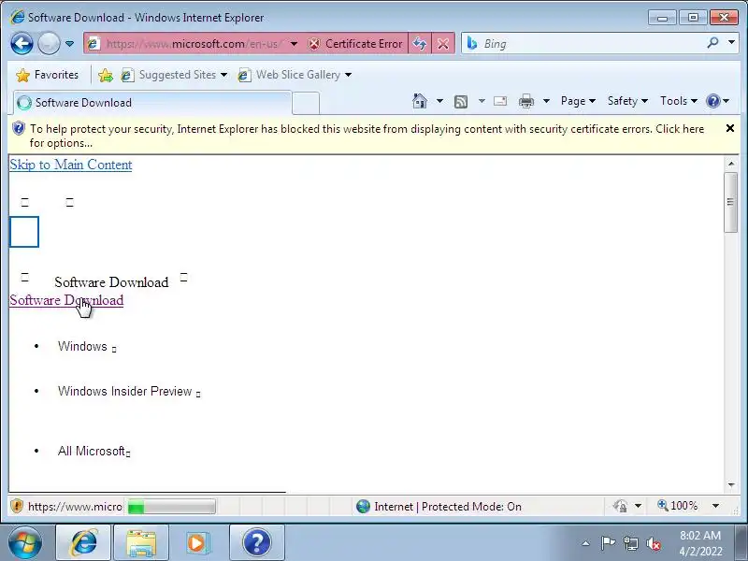748x561 pixels.
Task: Open the Safety menu
Action: click(x=627, y=101)
